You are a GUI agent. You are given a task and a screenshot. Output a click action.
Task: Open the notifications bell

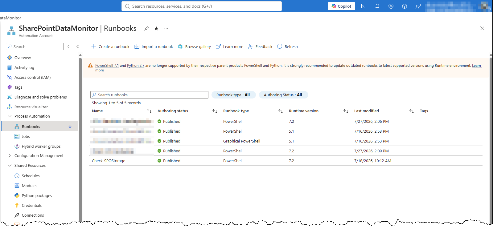(x=377, y=6)
